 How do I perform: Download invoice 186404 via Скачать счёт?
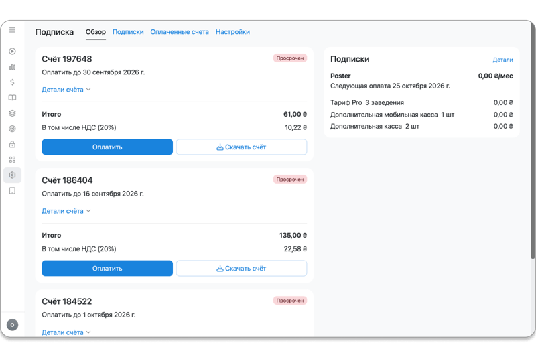[x=241, y=269]
